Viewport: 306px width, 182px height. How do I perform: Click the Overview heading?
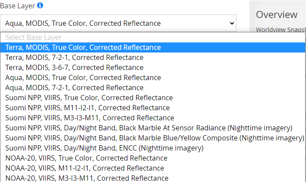click(277, 14)
